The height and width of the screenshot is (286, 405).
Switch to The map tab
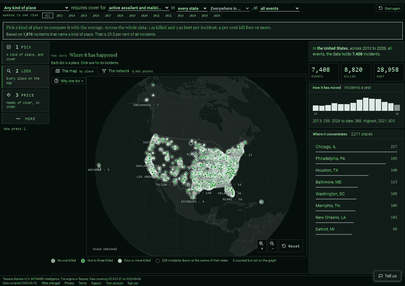coord(74,71)
